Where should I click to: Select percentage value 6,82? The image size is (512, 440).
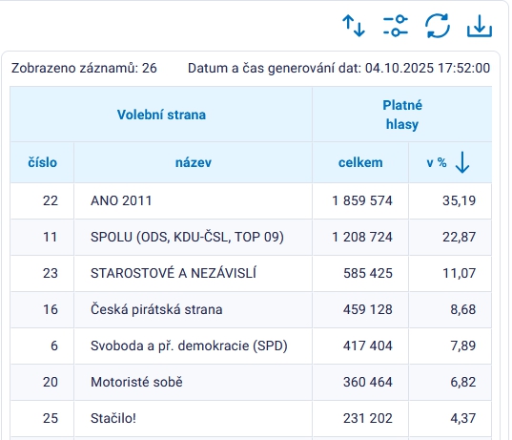coord(463,382)
